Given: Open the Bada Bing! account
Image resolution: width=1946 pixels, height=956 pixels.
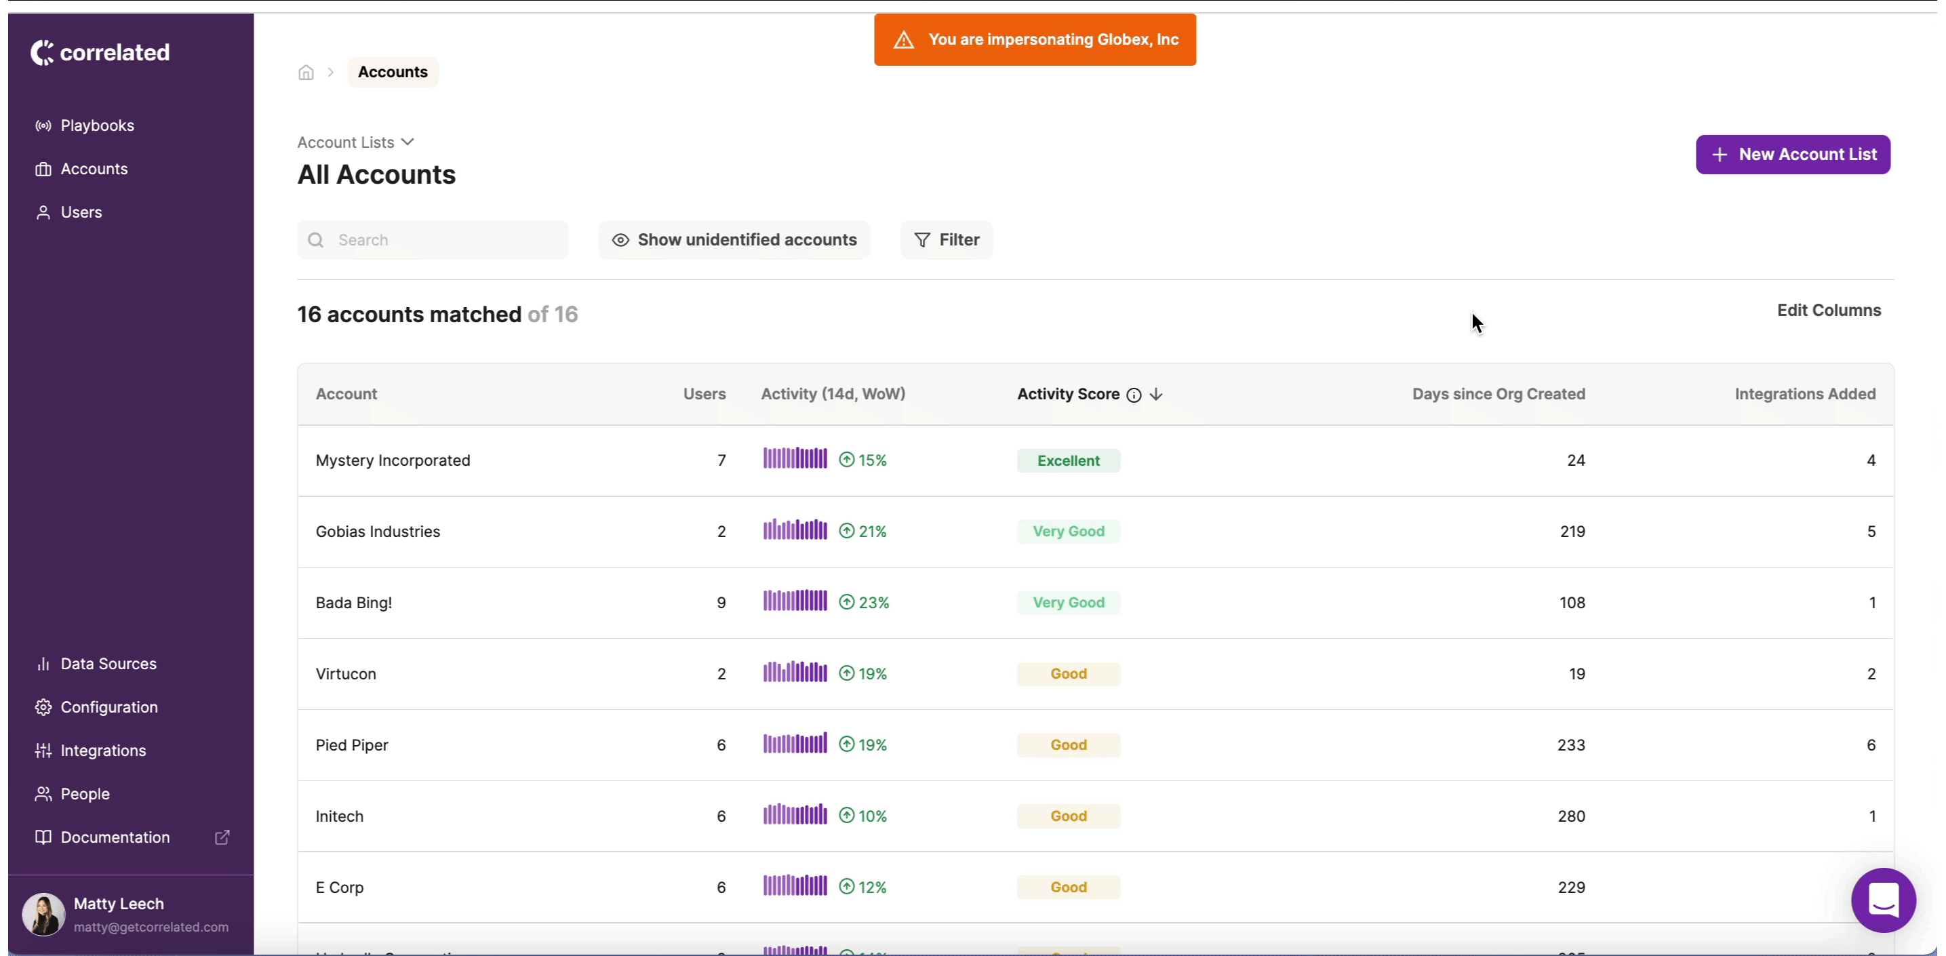Looking at the screenshot, I should pos(353,603).
